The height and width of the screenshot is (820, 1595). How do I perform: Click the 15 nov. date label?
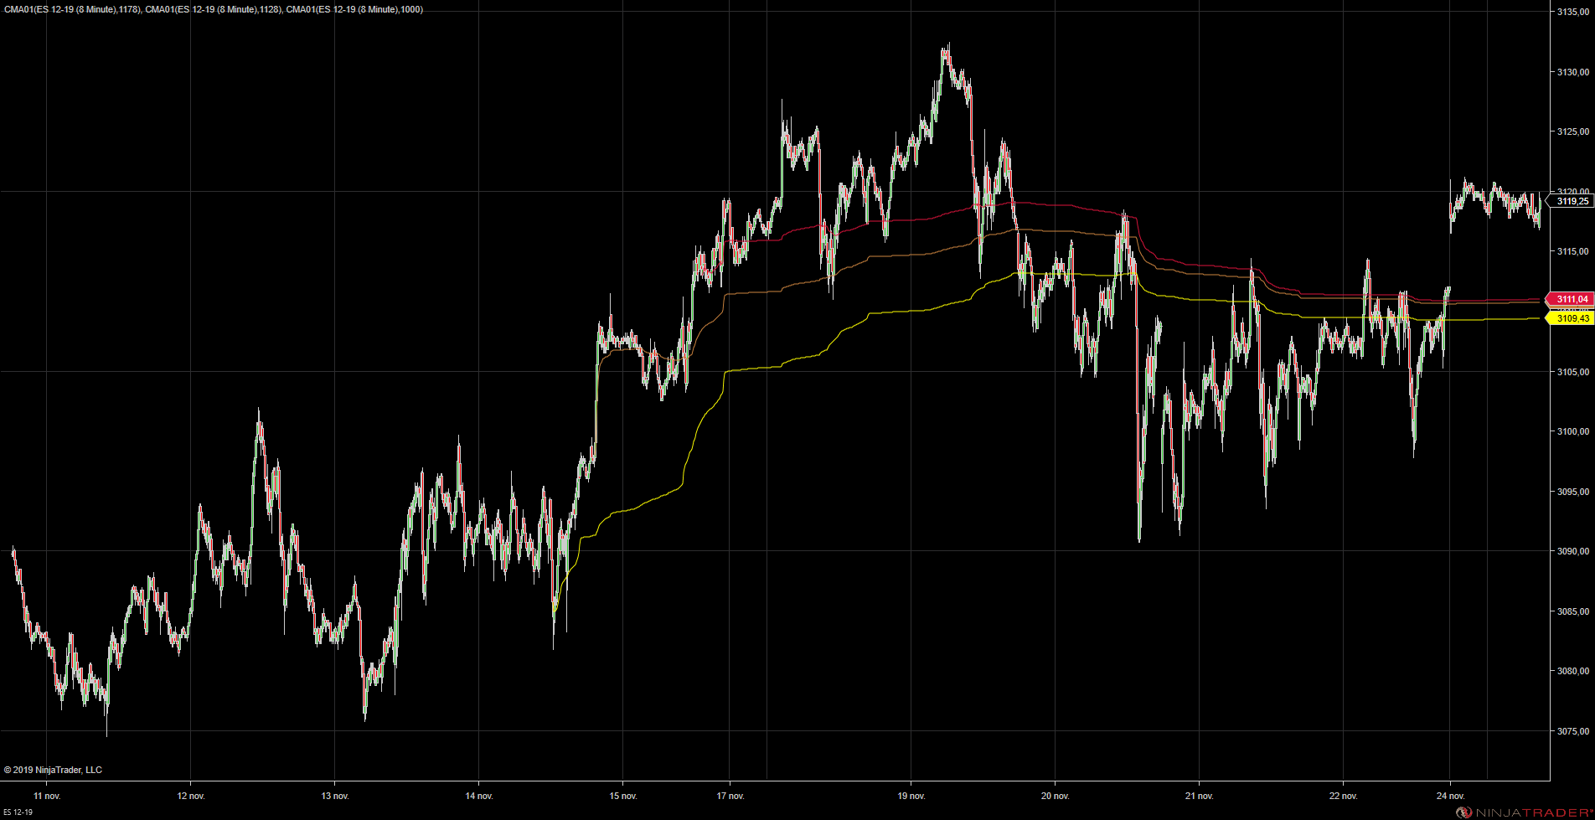point(623,796)
